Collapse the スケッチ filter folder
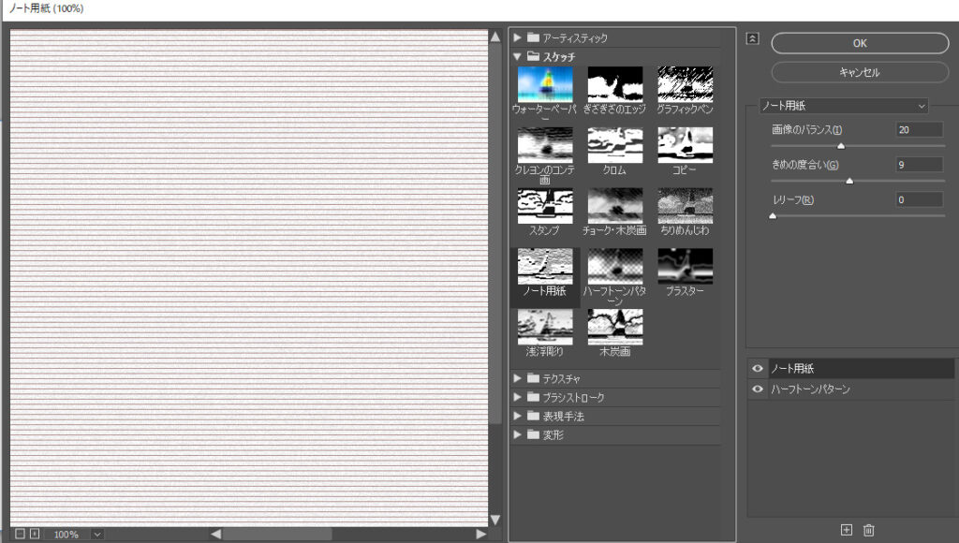The height and width of the screenshot is (543, 959). (517, 56)
